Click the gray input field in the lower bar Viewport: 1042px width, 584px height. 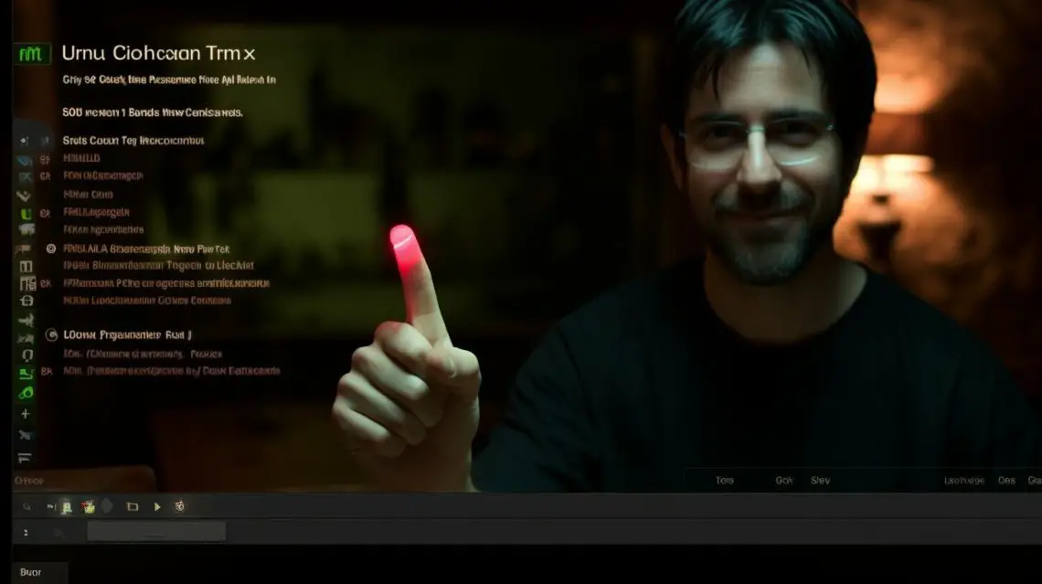(x=155, y=532)
